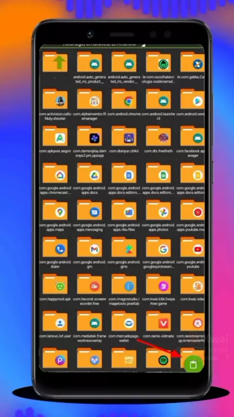Open the com.android.chrome folder

click(x=124, y=99)
